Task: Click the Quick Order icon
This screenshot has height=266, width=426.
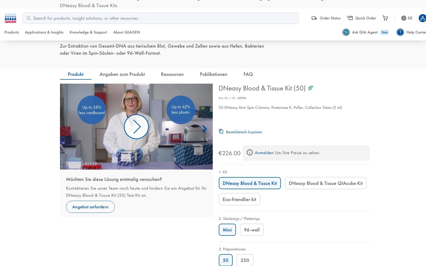Action: coord(350,18)
